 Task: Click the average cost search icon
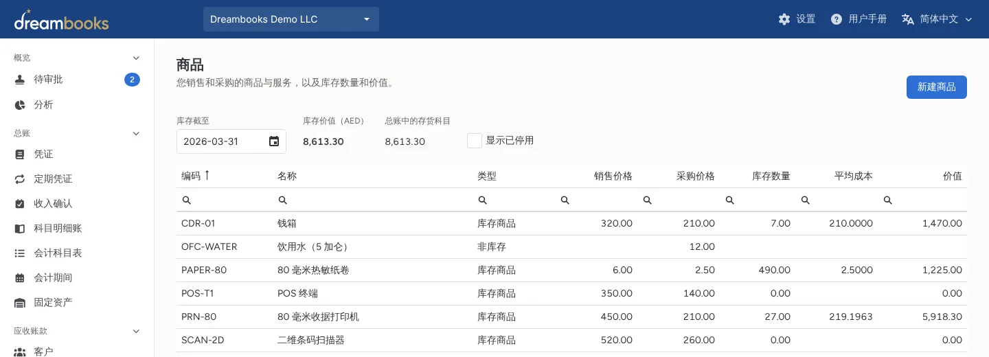(x=805, y=200)
